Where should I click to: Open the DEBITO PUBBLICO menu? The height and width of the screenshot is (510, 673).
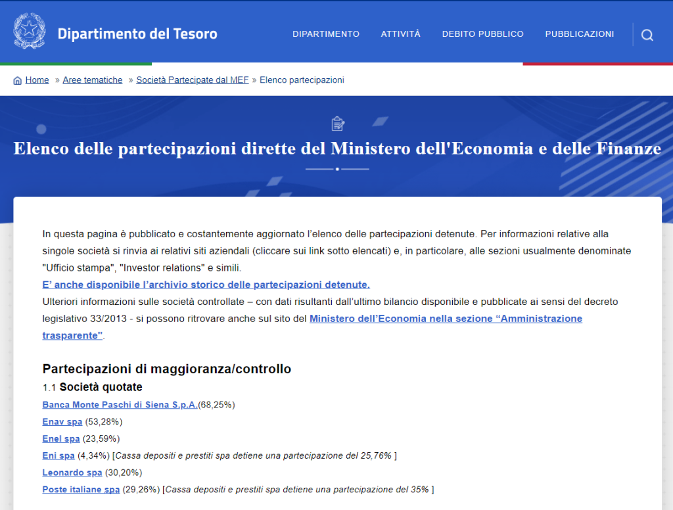click(x=482, y=34)
